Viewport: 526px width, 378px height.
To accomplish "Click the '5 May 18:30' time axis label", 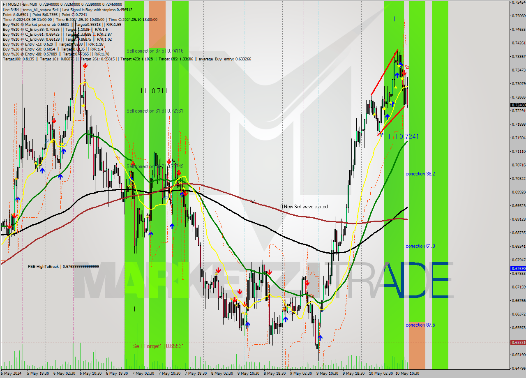I will coord(39,373).
